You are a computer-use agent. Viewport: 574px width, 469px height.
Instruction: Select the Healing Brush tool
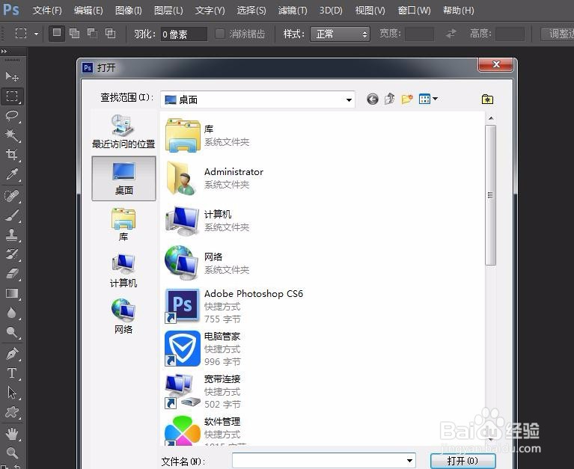pos(12,196)
